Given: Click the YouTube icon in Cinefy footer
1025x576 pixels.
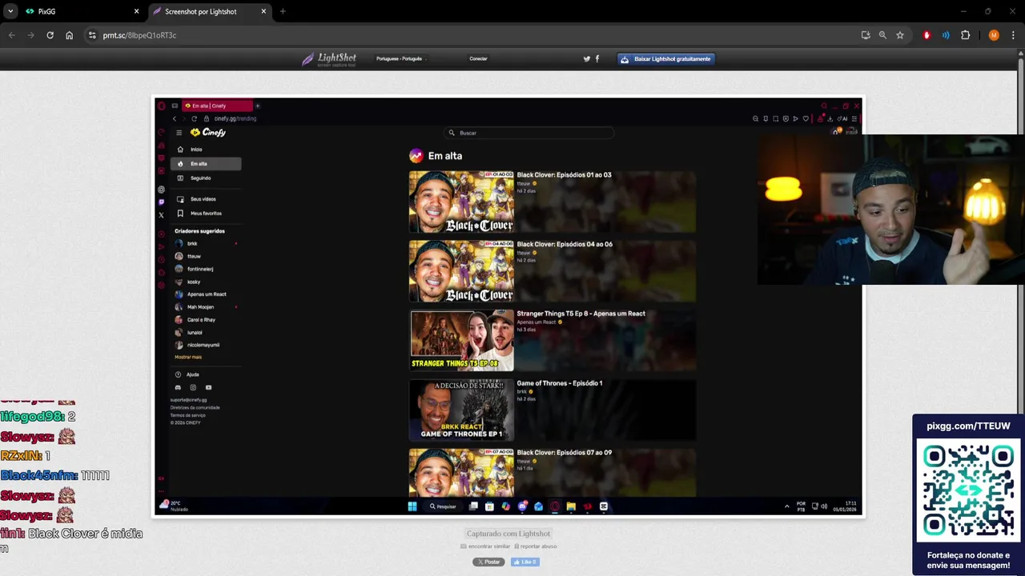Looking at the screenshot, I should point(208,388).
